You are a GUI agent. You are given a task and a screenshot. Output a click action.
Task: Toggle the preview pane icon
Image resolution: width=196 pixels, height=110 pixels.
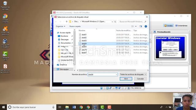(x=141, y=26)
